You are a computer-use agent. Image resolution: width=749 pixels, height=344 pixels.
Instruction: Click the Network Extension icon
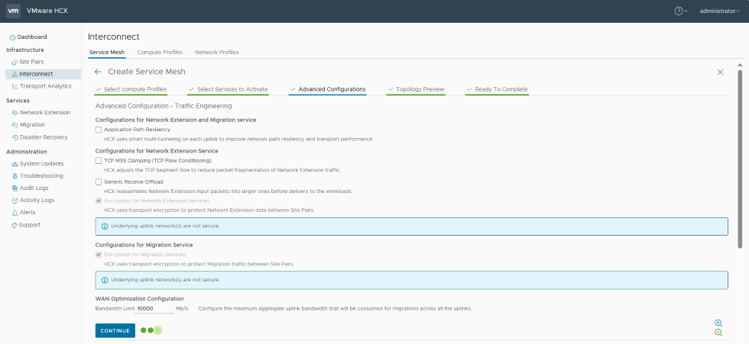[15, 113]
